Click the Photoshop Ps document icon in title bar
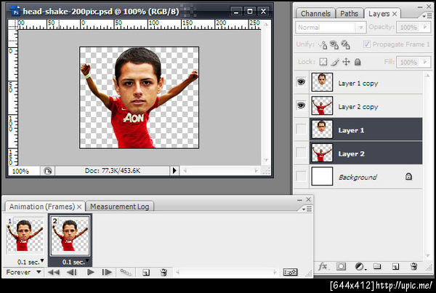Viewport: 436px width, 293px height. [15, 11]
